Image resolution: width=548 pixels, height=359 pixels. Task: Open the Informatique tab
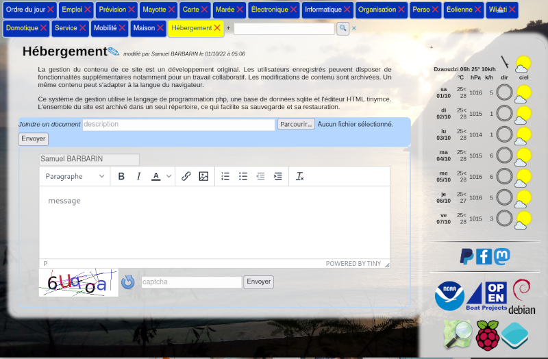323,10
